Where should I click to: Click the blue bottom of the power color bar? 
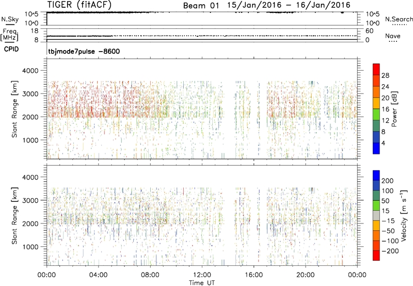tap(376, 148)
